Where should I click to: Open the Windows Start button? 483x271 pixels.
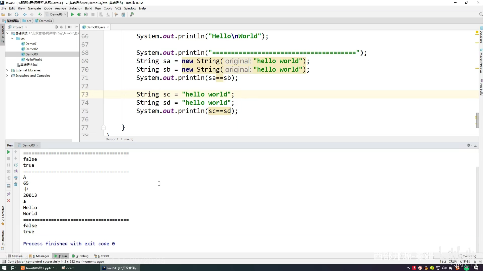(x=4, y=268)
